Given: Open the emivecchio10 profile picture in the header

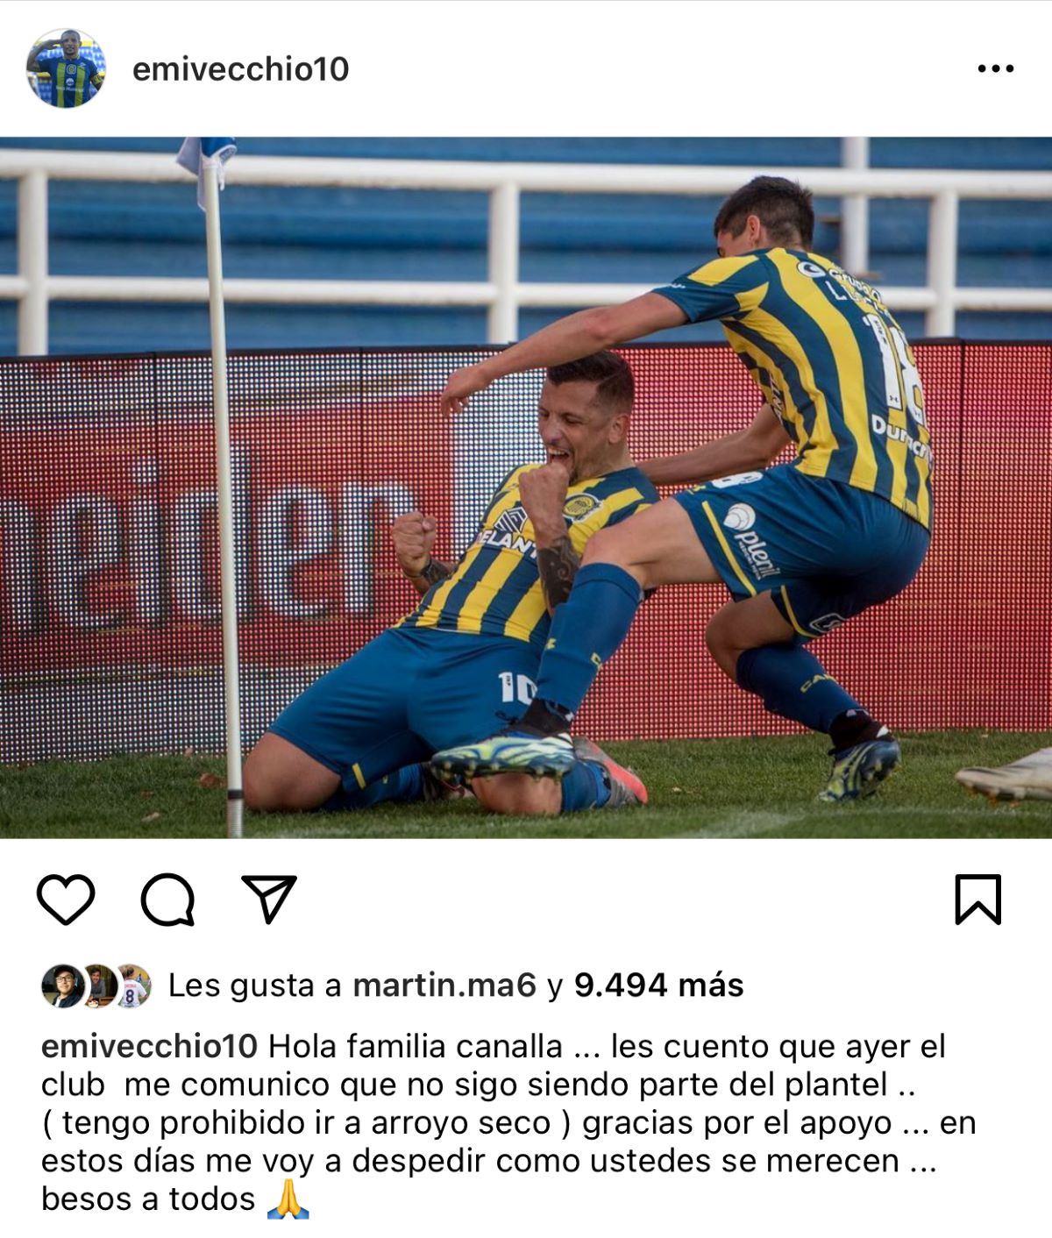Looking at the screenshot, I should click(66, 68).
